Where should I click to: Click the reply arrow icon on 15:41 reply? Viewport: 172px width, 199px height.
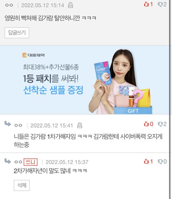tap(8, 124)
